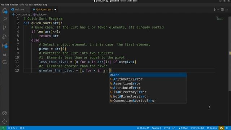The width and height of the screenshot is (231, 130).
Task: Open the Help menu
Action: (x=45, y=5)
